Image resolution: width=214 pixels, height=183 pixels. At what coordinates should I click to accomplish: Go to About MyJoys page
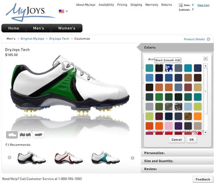(x=86, y=5)
